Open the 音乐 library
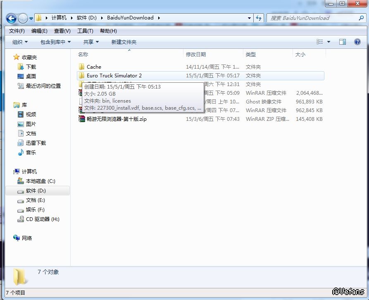The height and width of the screenshot is (300, 369). click(x=31, y=152)
